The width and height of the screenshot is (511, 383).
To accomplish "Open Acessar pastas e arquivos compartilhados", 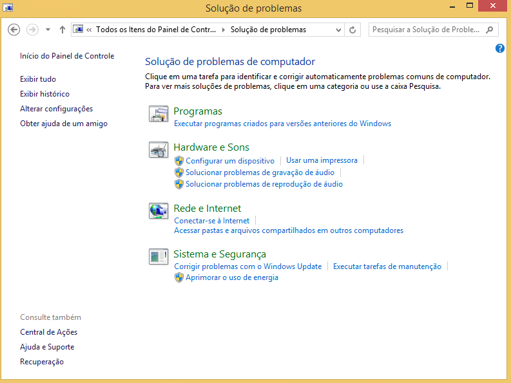I will (x=289, y=230).
